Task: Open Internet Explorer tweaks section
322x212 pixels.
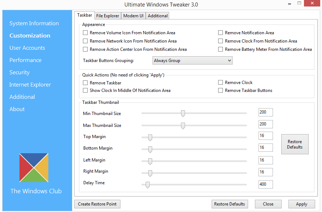Action: (x=30, y=85)
